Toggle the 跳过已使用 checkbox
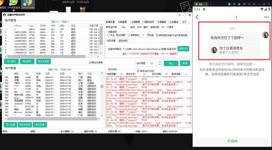This screenshot has height=150, width=272. [90, 63]
